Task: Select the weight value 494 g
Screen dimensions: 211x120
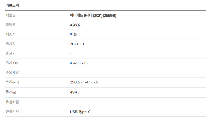Action: click(74, 92)
